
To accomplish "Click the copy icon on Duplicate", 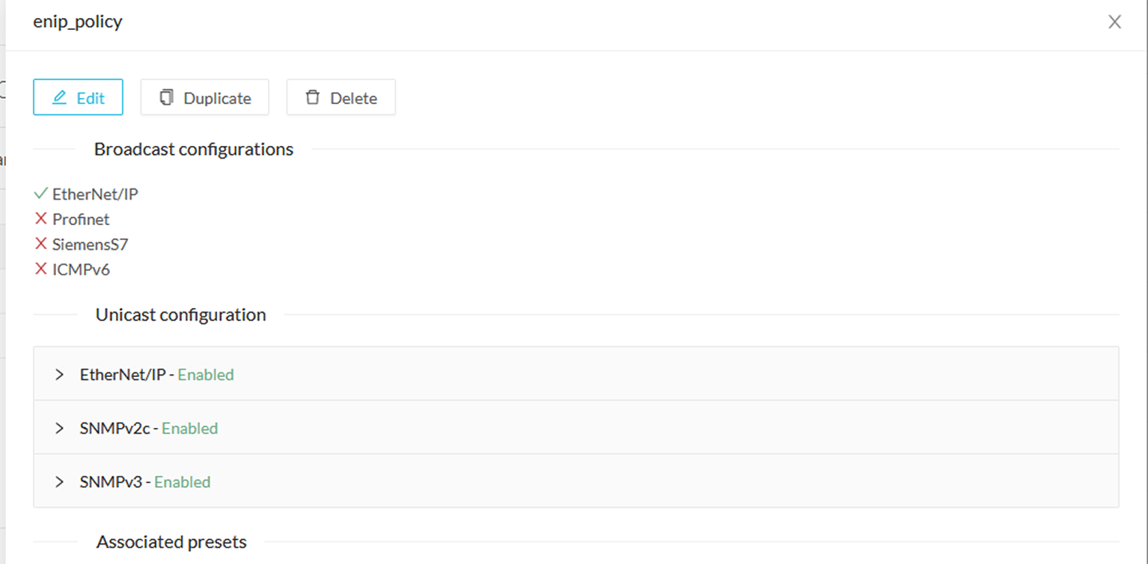I will point(167,98).
